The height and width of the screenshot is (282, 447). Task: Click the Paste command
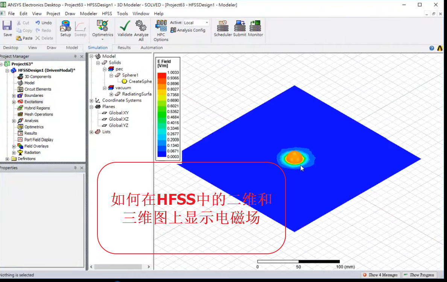click(x=24, y=38)
